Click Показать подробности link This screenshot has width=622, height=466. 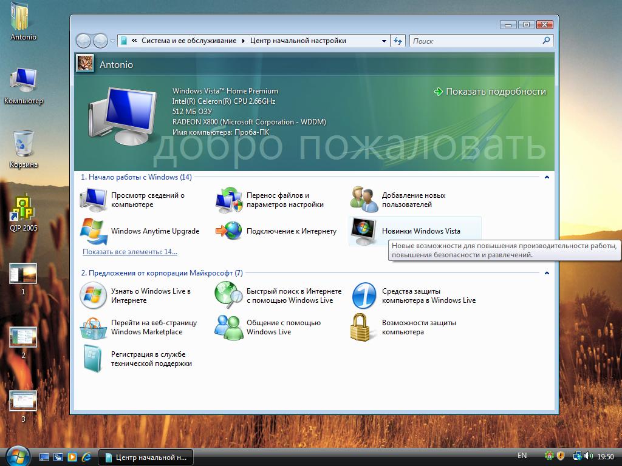pos(490,92)
